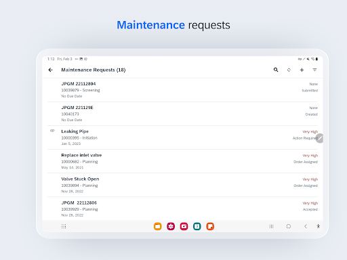
Task: Click 10000682 - Planning subtitle
Action: click(x=79, y=162)
